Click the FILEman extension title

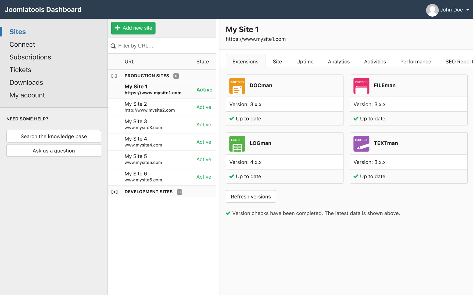click(385, 85)
